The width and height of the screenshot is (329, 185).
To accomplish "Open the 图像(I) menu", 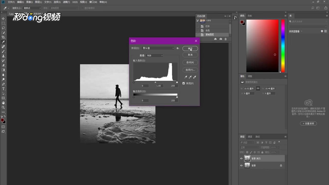I will [30, 2].
